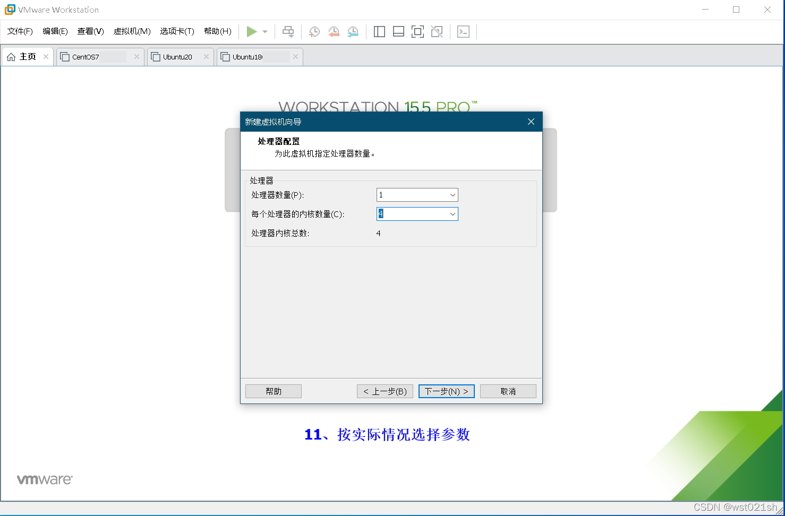Click the Revert to snapshot icon
Screen dimensions: 785x516
pos(334,32)
